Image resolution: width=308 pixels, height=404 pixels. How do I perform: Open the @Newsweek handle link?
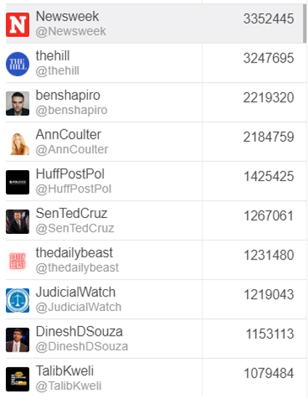click(70, 31)
